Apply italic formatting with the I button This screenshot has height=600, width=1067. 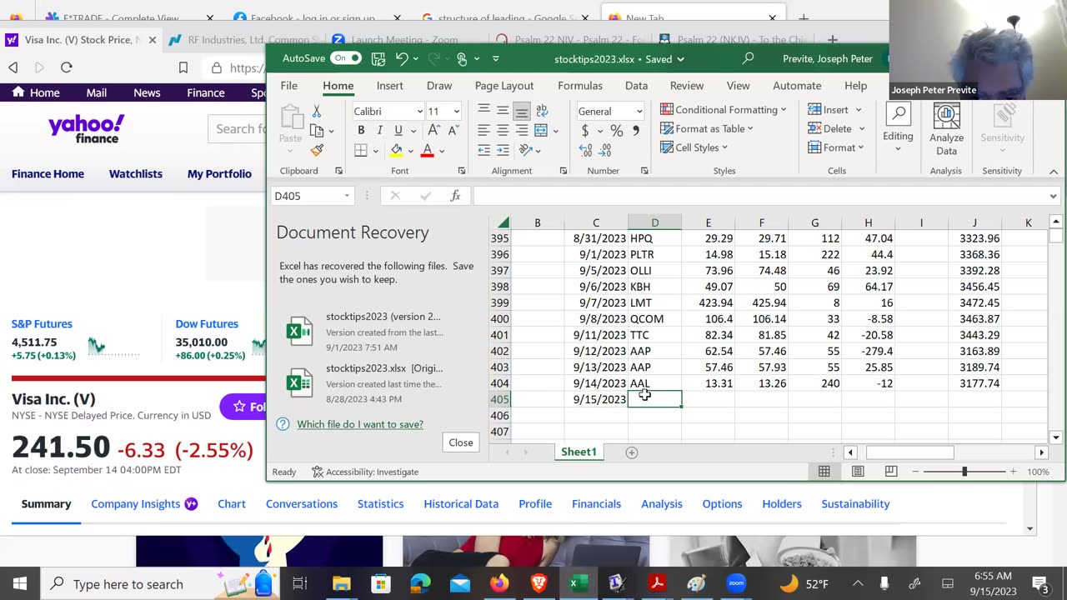[379, 130]
